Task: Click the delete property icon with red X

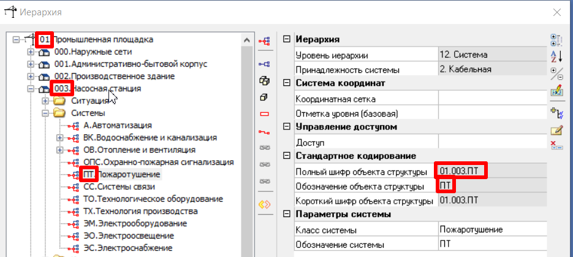Action: 556,145
